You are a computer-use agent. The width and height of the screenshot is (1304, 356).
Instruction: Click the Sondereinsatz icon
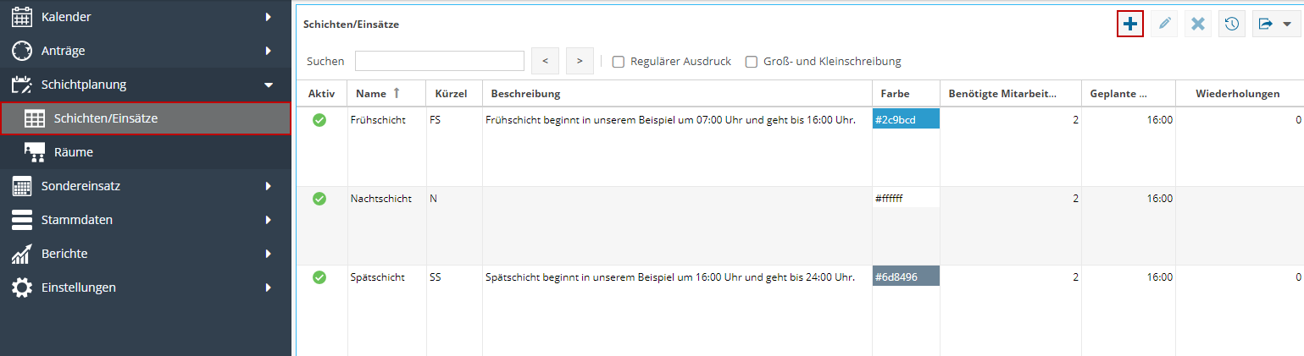click(x=22, y=186)
